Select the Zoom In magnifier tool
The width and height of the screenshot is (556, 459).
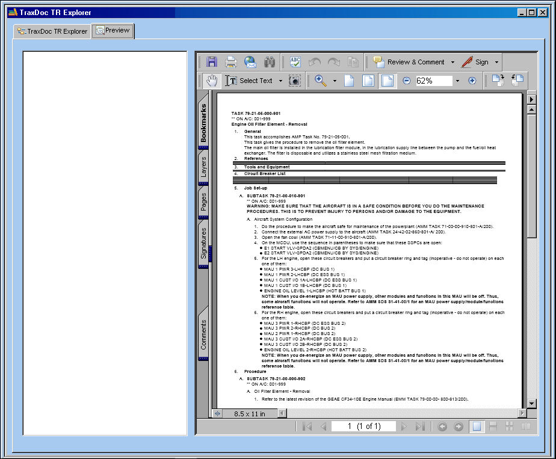click(x=321, y=81)
